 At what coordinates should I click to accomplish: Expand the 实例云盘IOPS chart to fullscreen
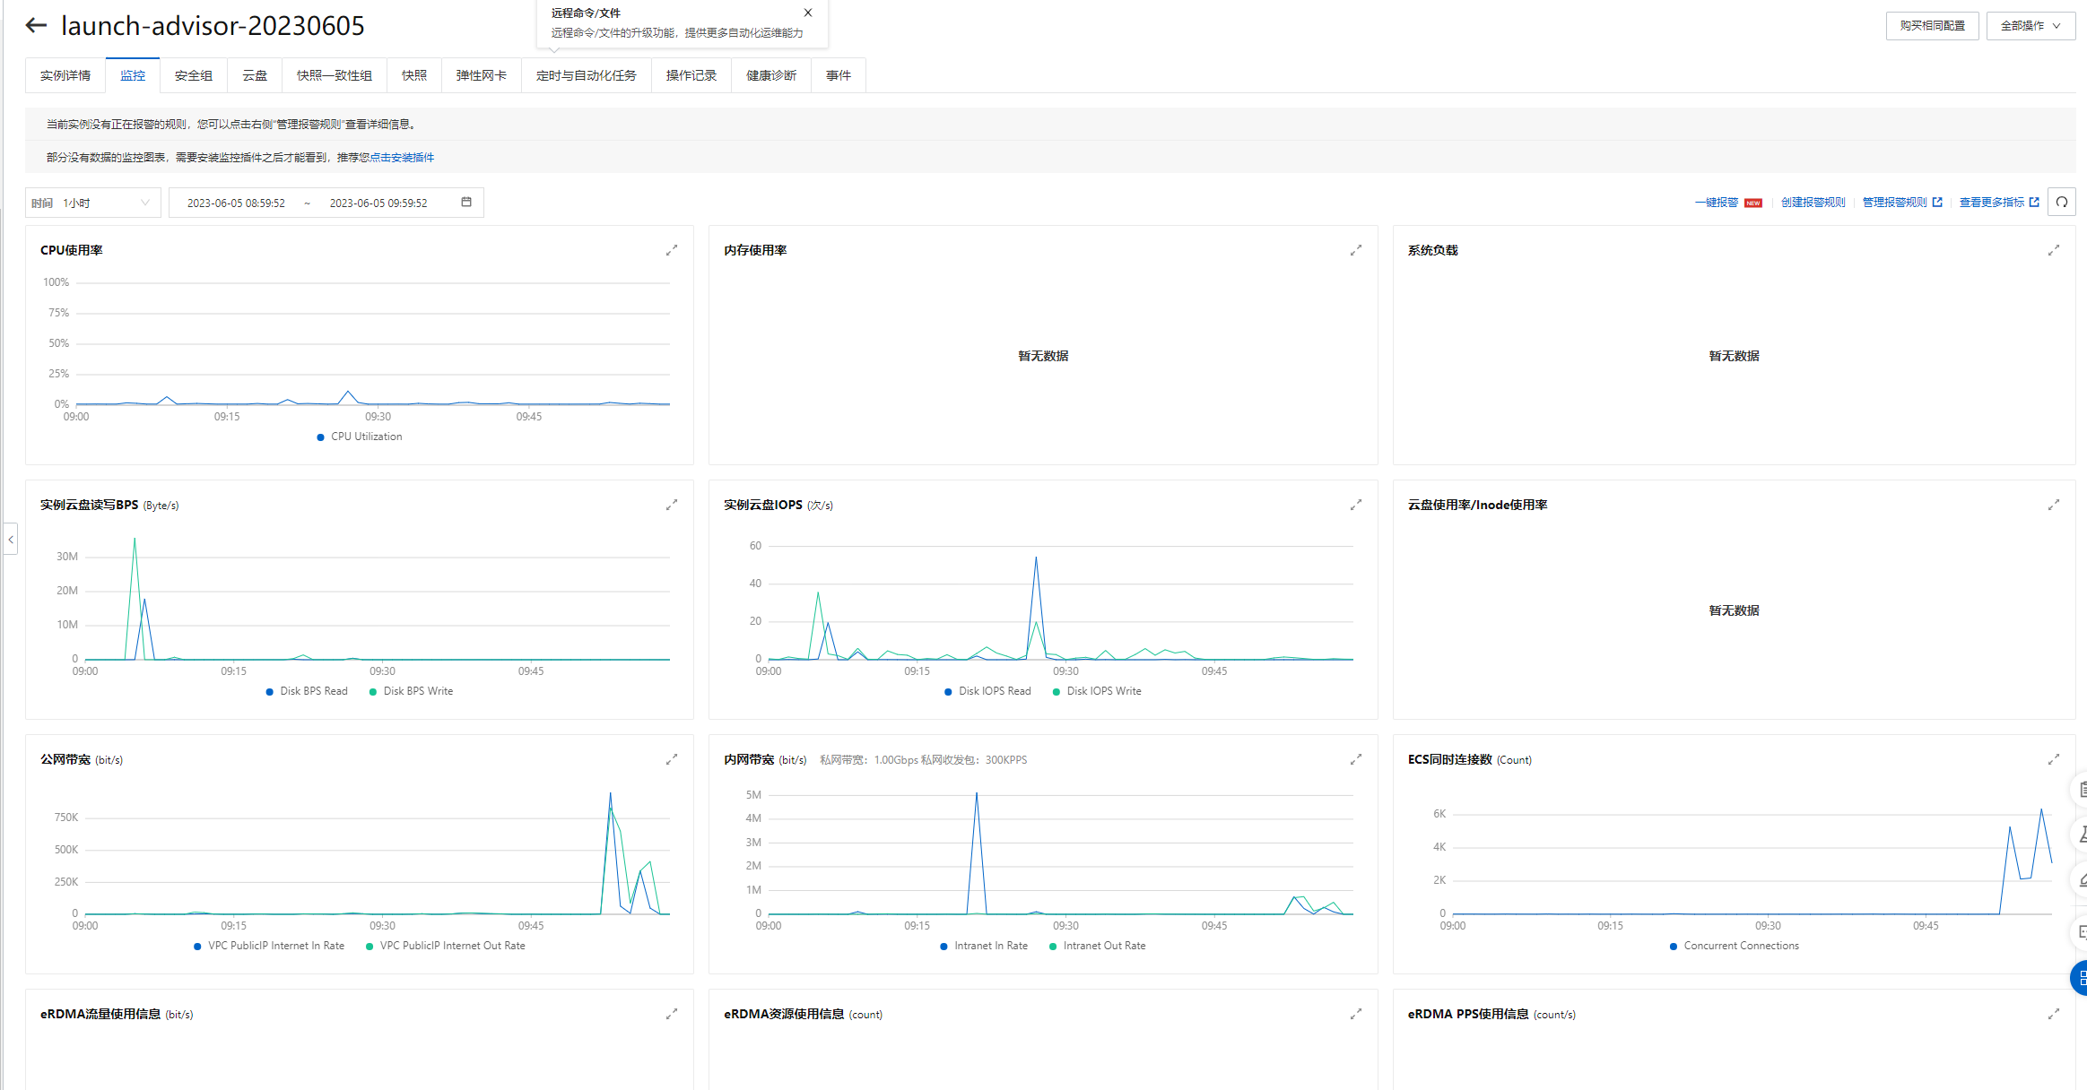1355,505
